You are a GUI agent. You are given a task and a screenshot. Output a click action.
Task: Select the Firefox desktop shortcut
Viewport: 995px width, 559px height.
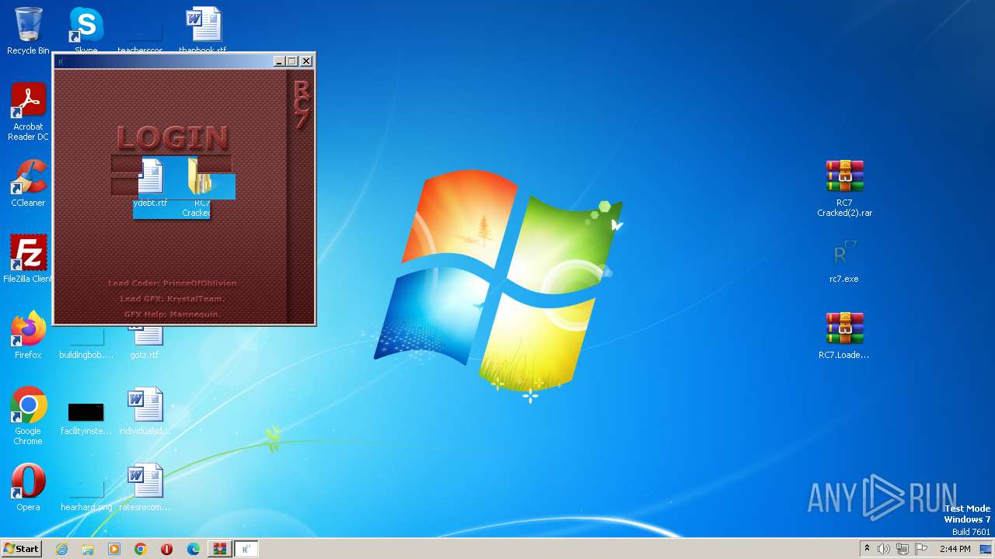tap(28, 335)
